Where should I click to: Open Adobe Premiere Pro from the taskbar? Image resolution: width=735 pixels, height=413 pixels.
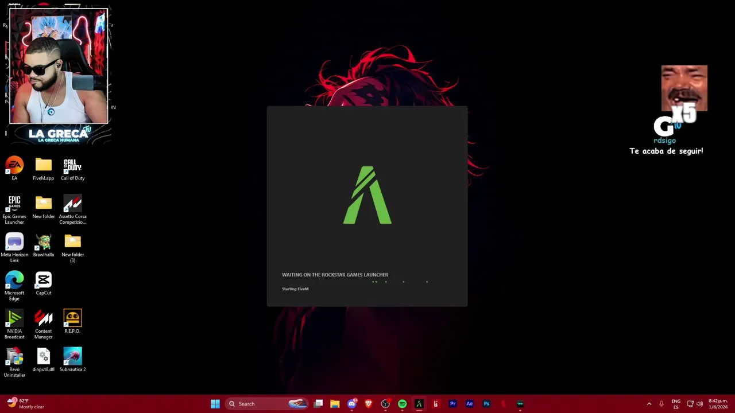click(x=452, y=404)
